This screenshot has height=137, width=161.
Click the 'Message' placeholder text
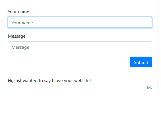click(x=20, y=47)
